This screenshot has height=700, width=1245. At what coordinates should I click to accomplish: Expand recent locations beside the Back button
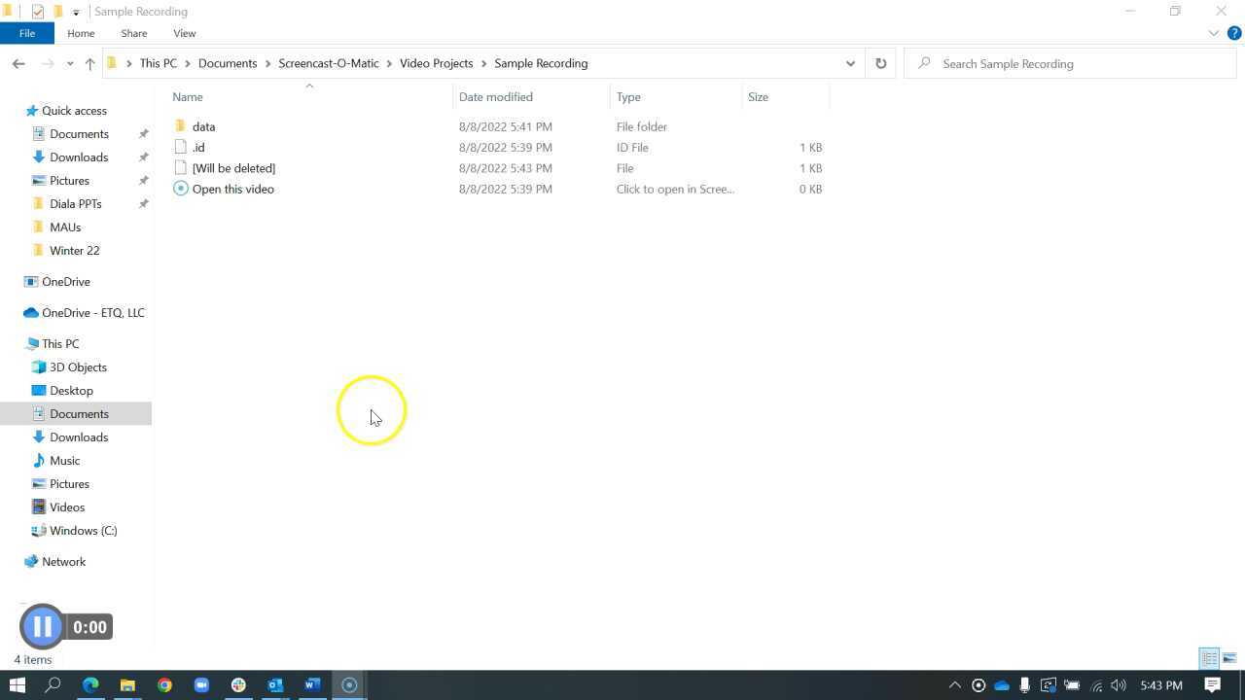point(69,63)
